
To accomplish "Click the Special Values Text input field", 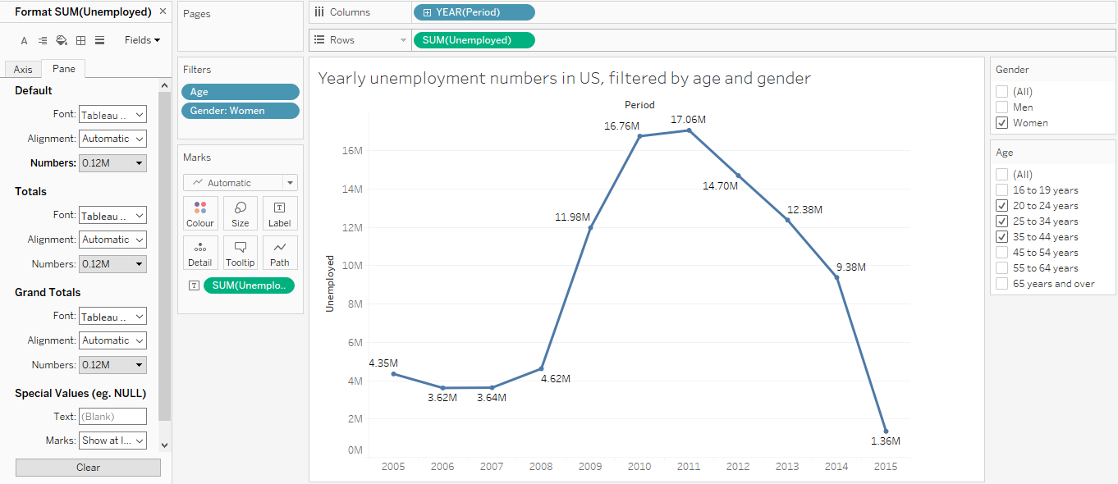I will point(112,416).
